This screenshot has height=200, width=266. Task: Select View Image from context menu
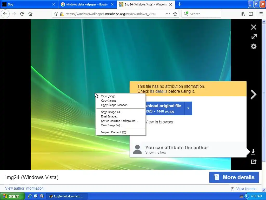tap(121, 96)
